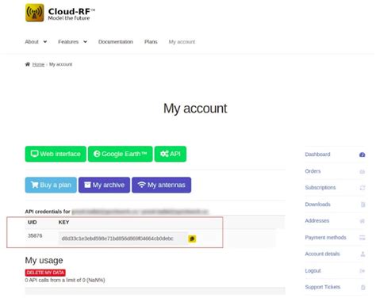Click the My usage heading
376x298 pixels.
(44, 261)
